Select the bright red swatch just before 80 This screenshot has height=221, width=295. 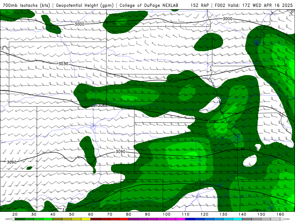pos(124,219)
